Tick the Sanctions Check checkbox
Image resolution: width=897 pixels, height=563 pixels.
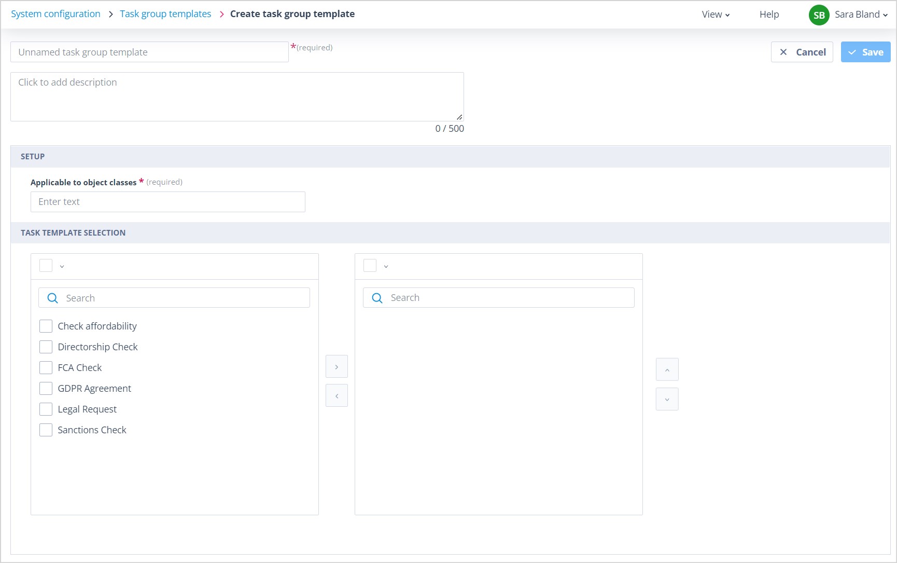pyautogui.click(x=46, y=430)
